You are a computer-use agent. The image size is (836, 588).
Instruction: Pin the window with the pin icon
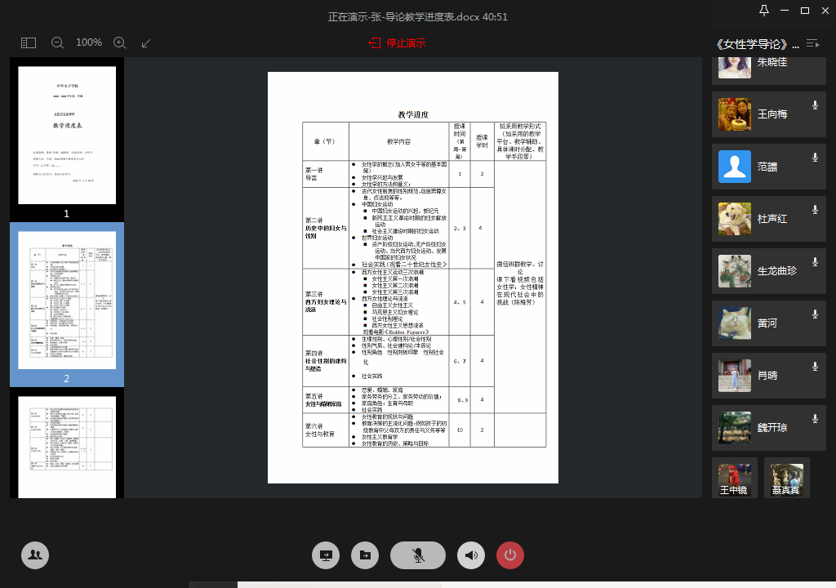[x=764, y=11]
